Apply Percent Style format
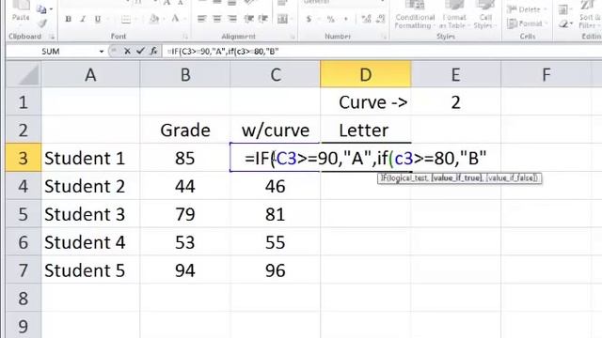602x338 pixels. pos(330,19)
